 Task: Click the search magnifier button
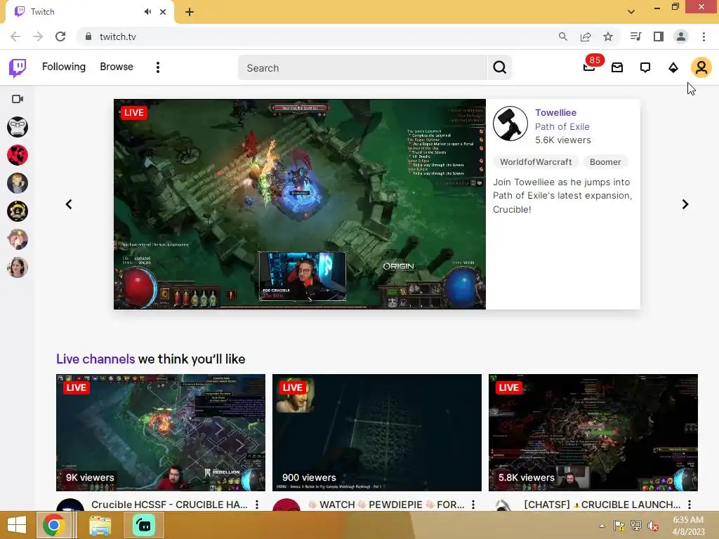499,68
